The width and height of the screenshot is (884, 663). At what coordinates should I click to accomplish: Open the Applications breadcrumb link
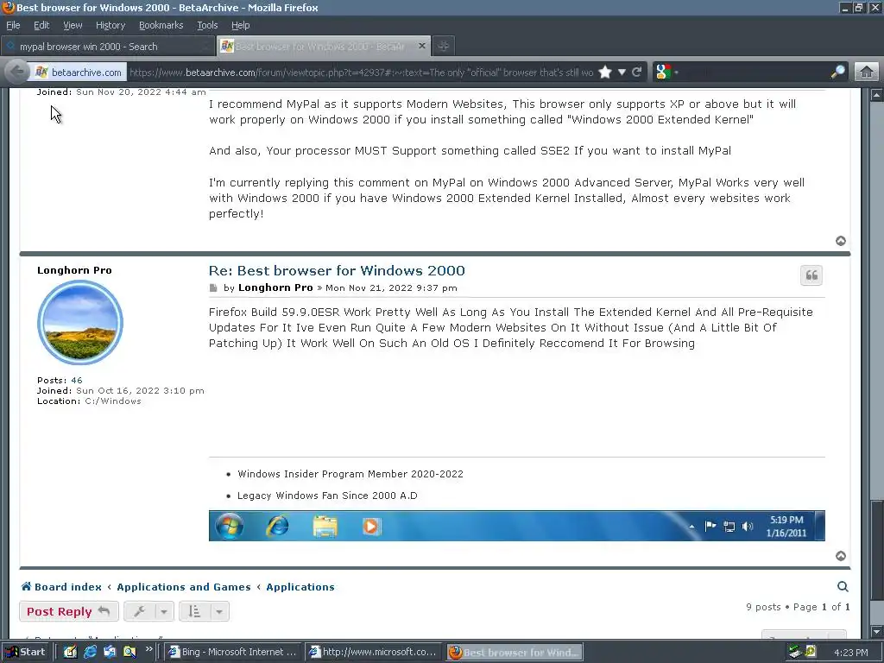click(x=300, y=587)
